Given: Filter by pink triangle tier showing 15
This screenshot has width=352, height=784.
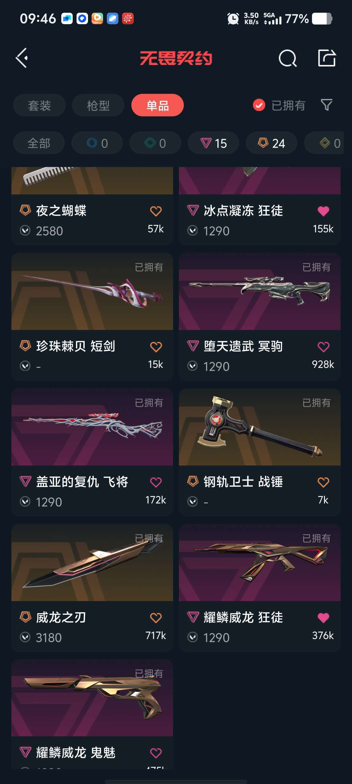Looking at the screenshot, I should (213, 143).
